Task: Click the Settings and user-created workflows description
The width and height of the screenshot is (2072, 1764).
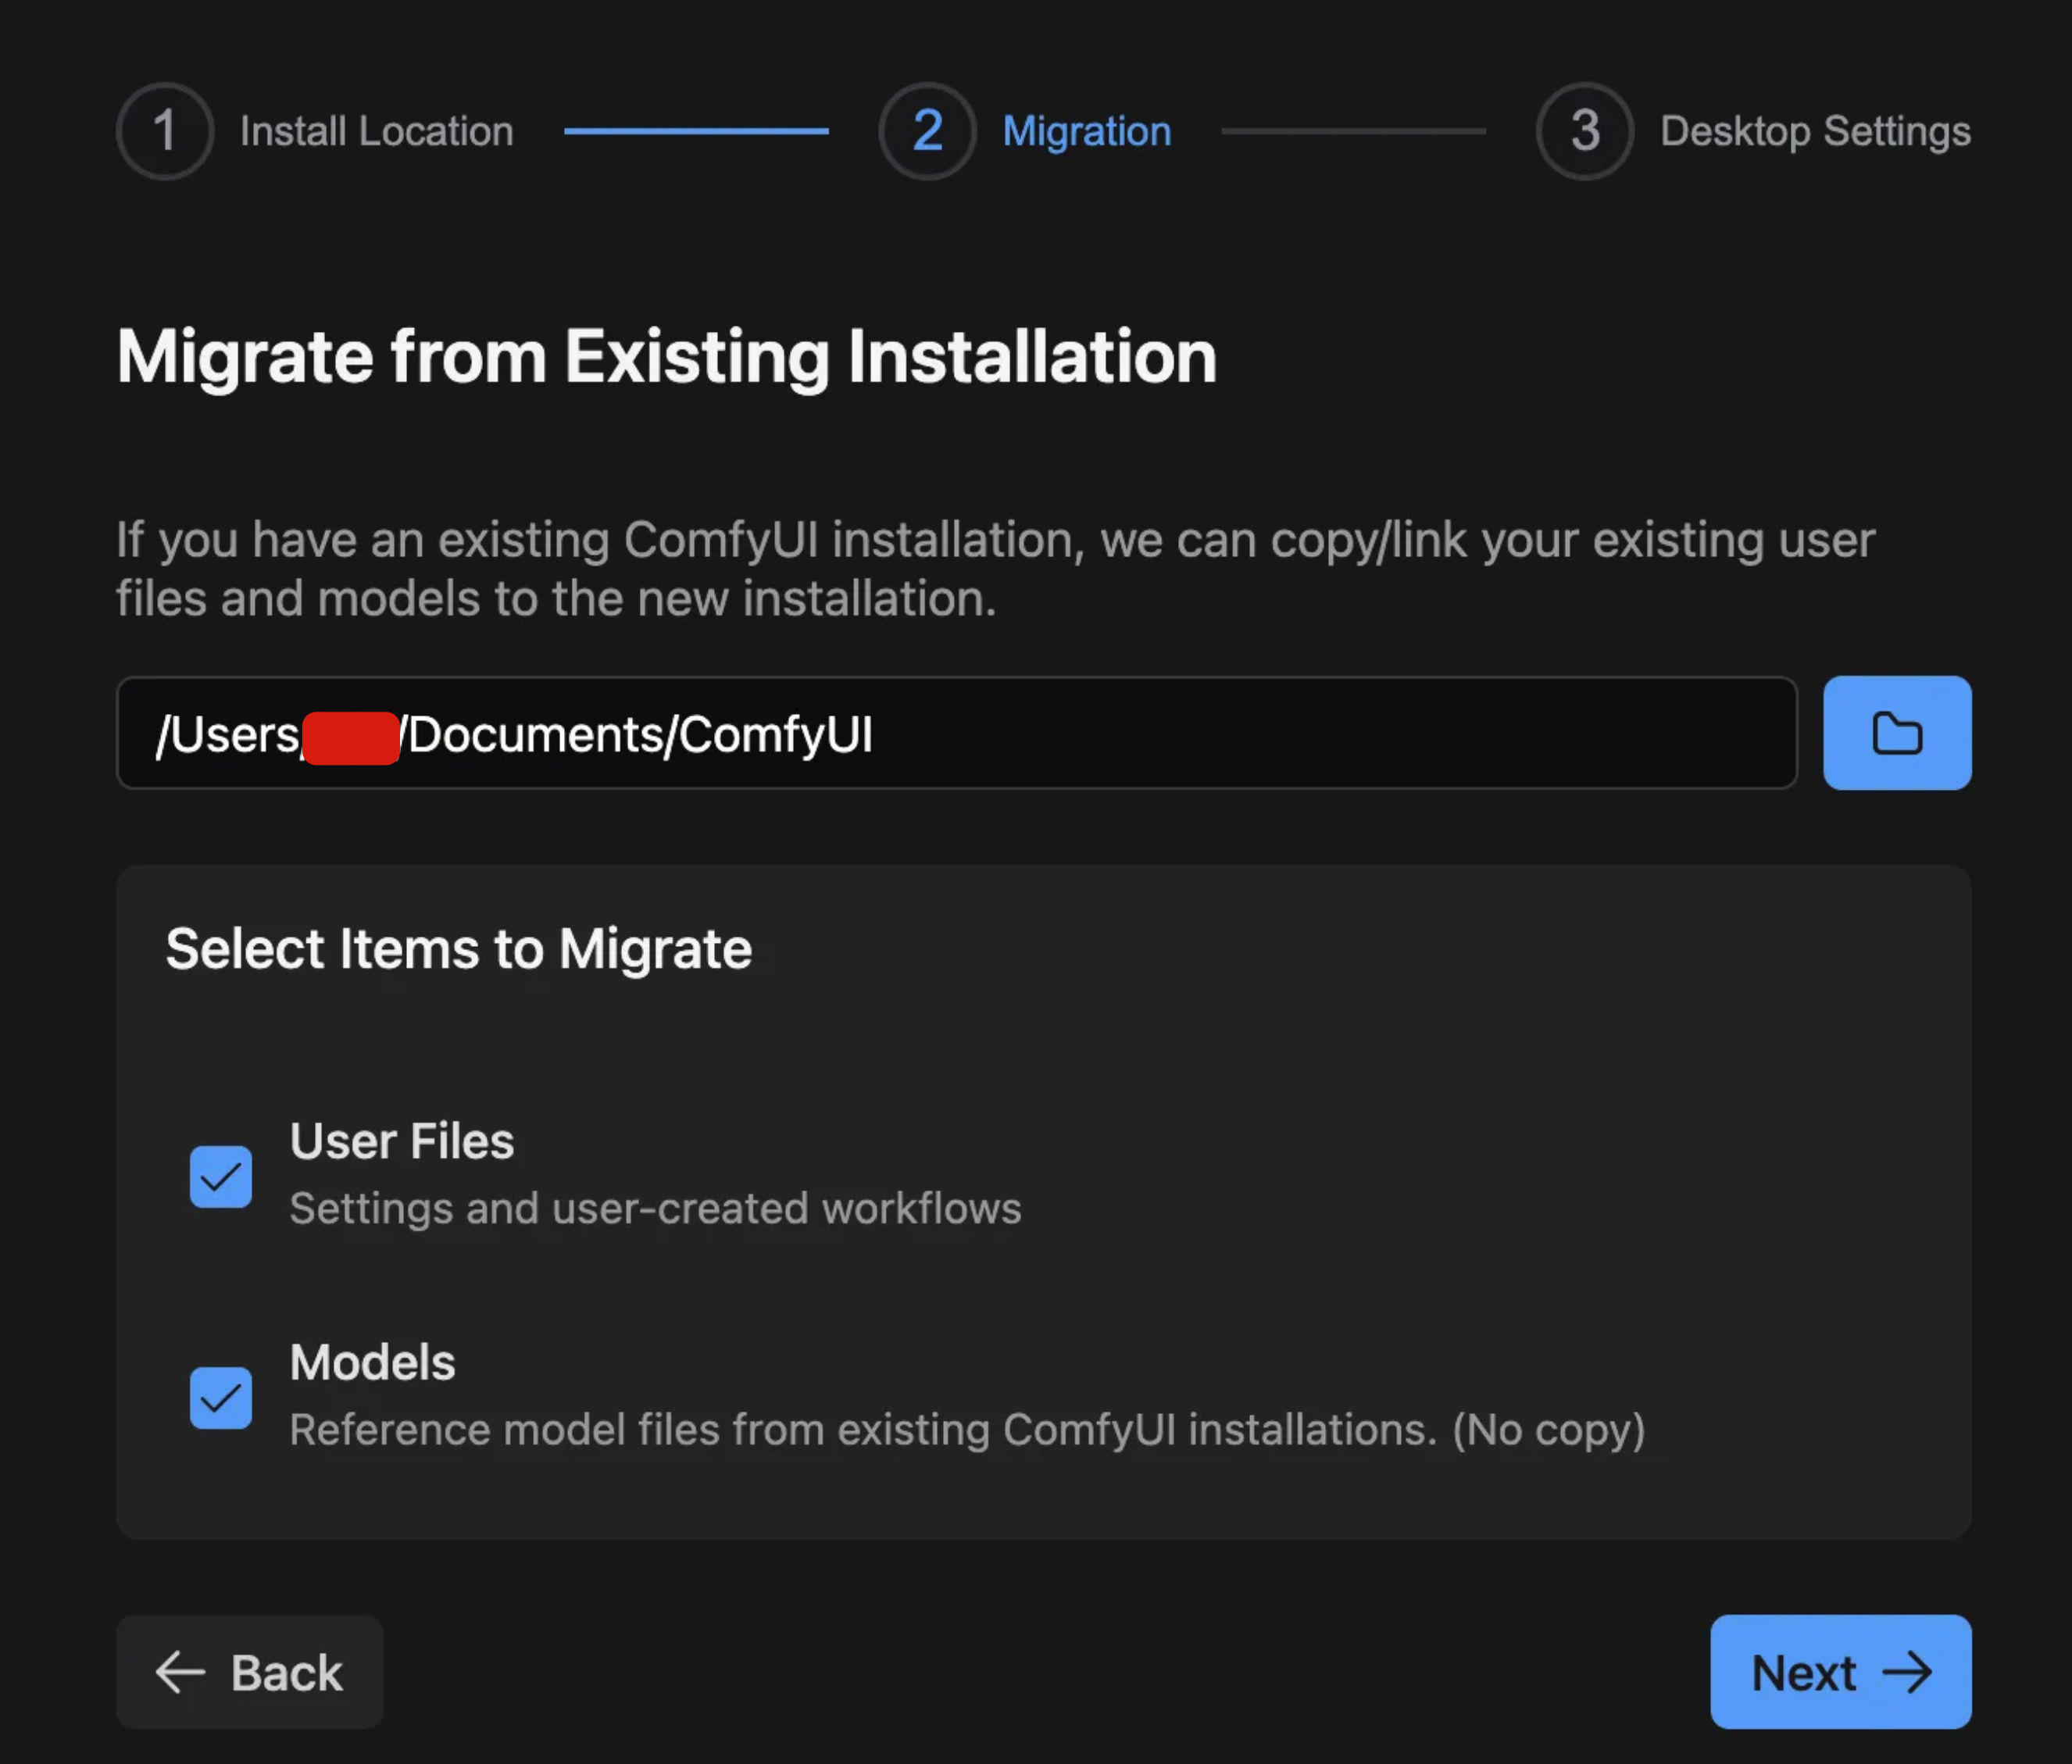Action: pos(655,1208)
